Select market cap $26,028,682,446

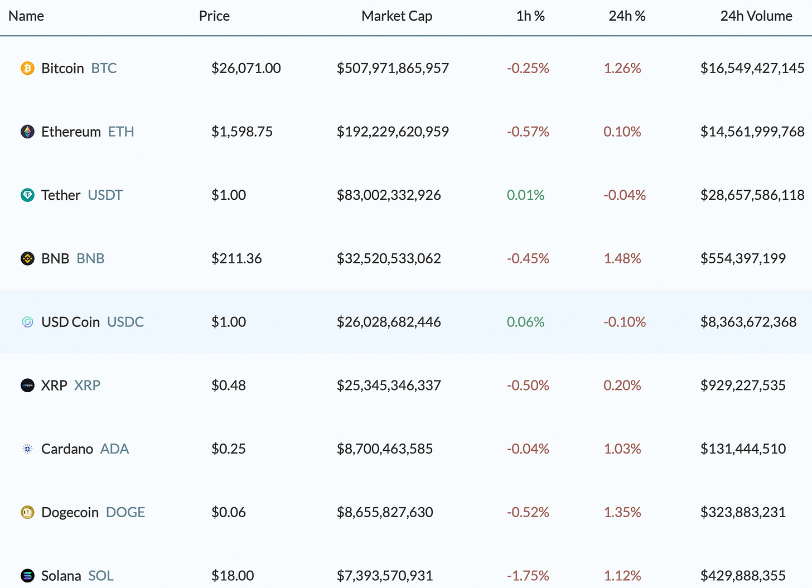point(389,322)
